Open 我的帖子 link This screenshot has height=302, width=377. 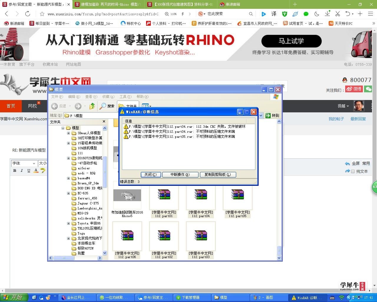[x=336, y=119]
